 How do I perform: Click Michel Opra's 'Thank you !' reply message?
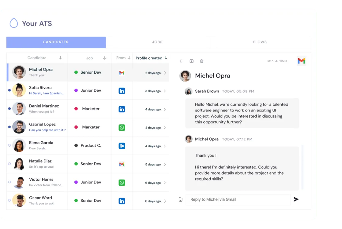(242, 168)
